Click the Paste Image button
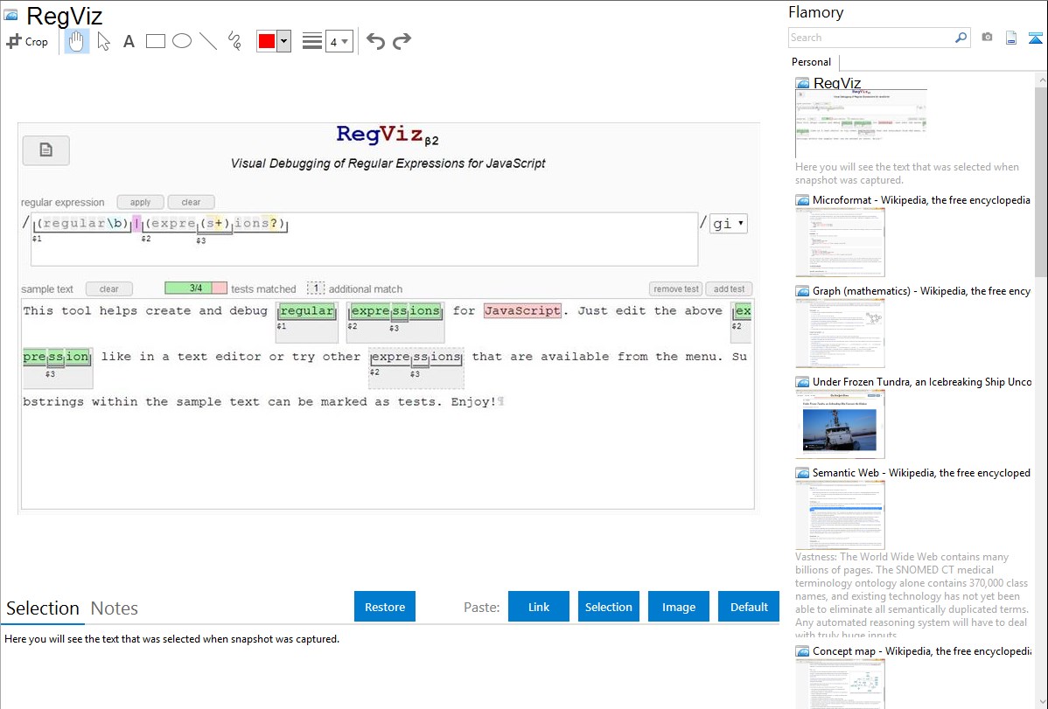 [678, 607]
